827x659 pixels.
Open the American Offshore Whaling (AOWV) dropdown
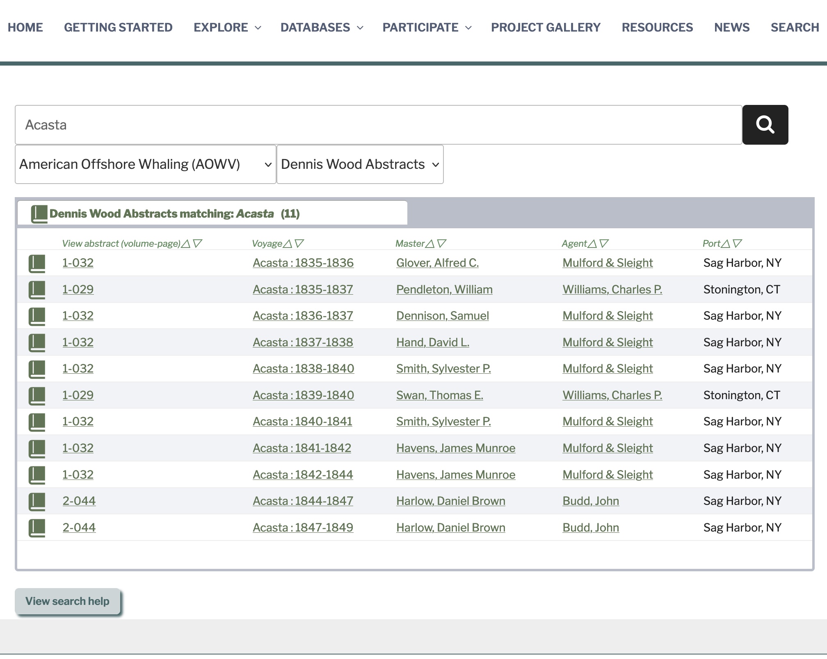pyautogui.click(x=145, y=164)
